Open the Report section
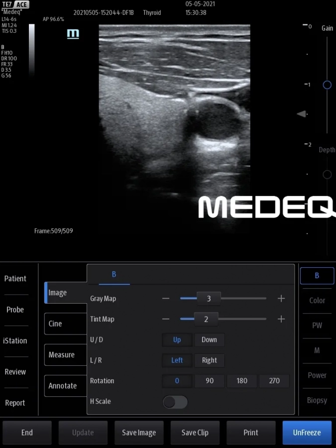This screenshot has width=336, height=448. click(x=15, y=403)
